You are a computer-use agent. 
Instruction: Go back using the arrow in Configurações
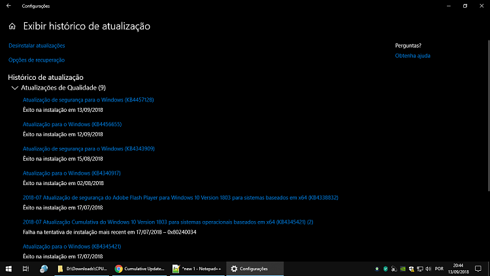[8, 6]
